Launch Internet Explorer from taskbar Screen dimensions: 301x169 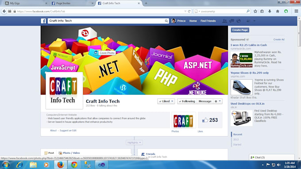[19, 165]
